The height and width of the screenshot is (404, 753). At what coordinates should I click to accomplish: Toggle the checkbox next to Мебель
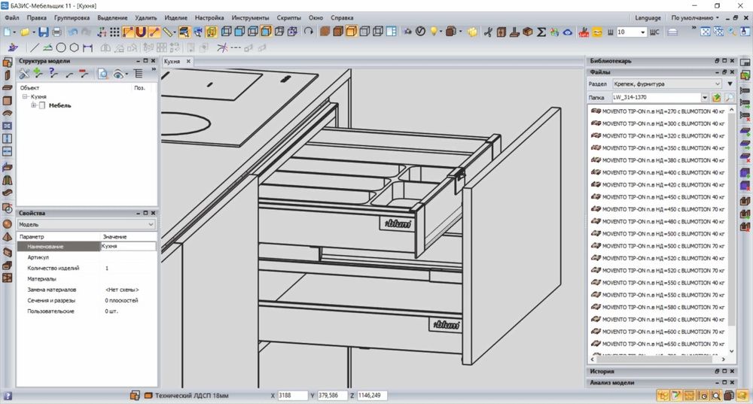coord(43,105)
